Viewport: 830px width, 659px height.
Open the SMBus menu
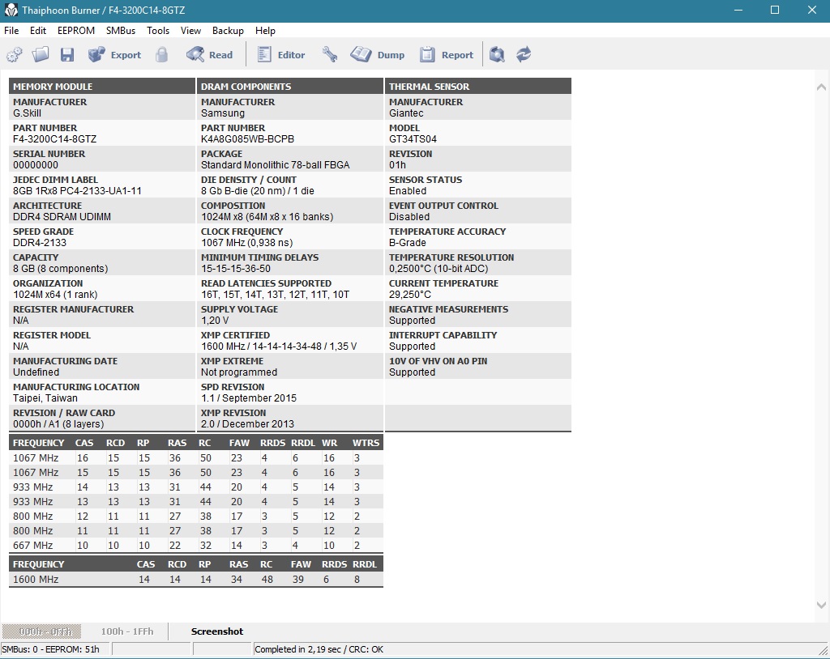(x=121, y=31)
